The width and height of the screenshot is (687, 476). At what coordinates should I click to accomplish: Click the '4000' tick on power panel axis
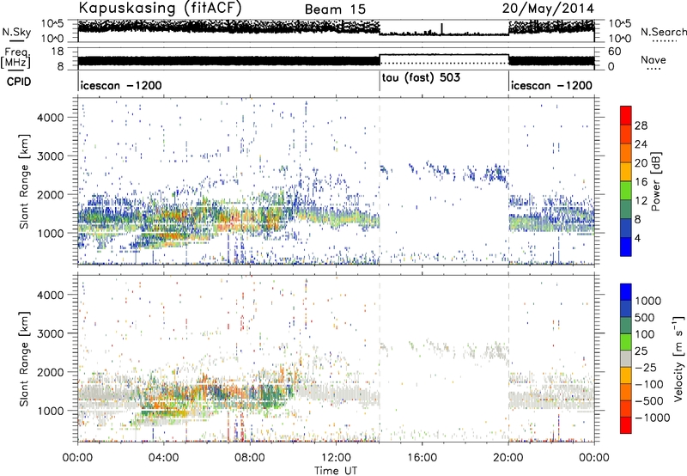[50, 118]
